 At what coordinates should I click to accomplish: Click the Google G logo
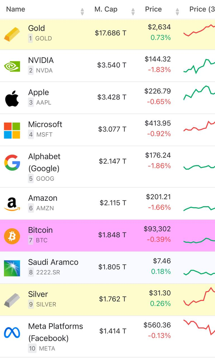click(x=12, y=163)
